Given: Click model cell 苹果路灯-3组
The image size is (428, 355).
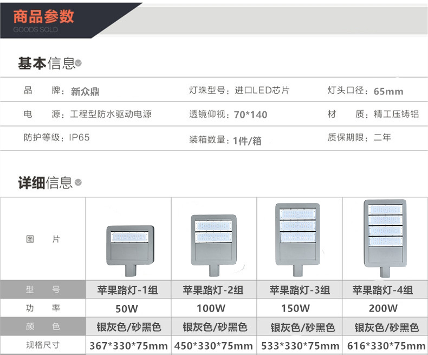Looking at the screenshot, I should [x=300, y=290].
